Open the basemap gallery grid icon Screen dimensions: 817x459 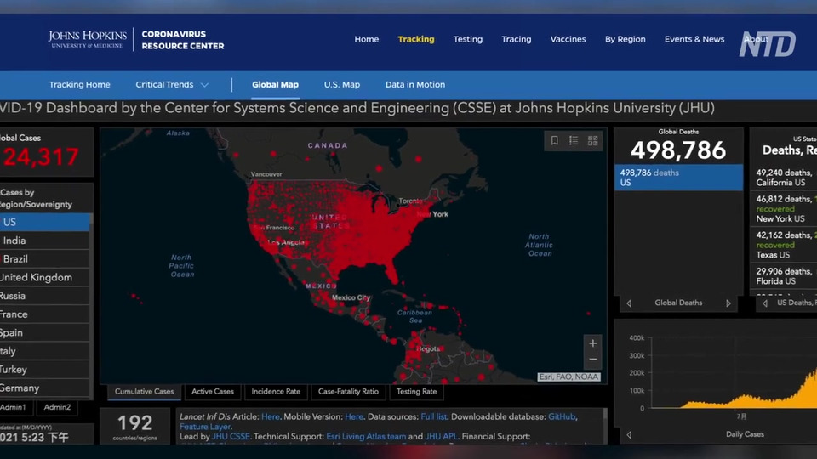coord(593,140)
